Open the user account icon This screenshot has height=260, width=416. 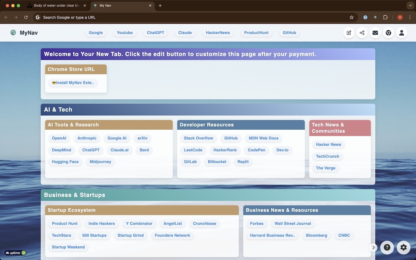(x=402, y=33)
